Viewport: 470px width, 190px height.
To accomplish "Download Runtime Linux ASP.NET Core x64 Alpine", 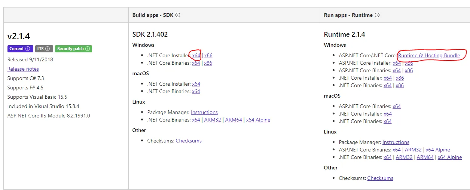I will [438, 150].
